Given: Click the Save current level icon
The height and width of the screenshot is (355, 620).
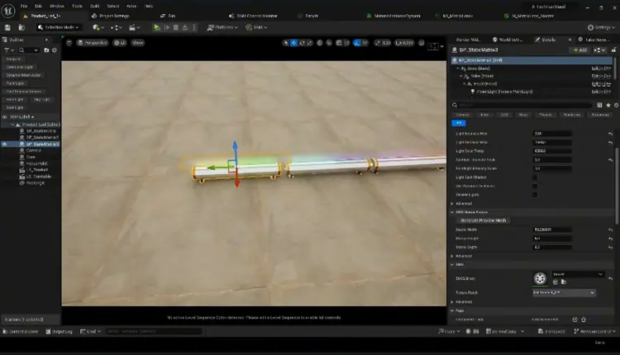Looking at the screenshot, I should tap(7, 27).
